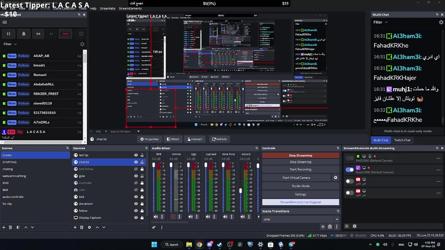Switch to the Twitch Chat tab
The height and width of the screenshot is (250, 445).
[402, 140]
